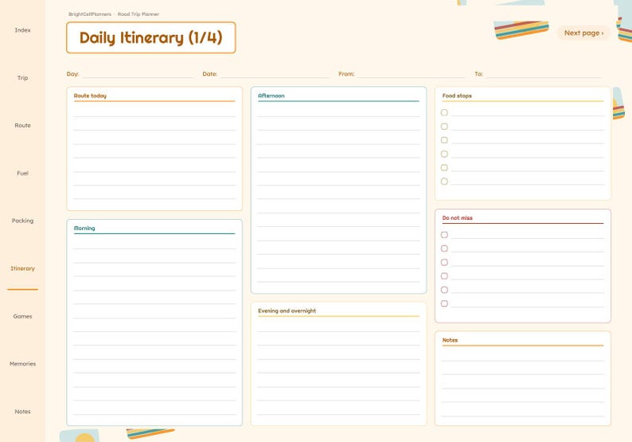Click the Route today heading
632x442 pixels.
(x=90, y=96)
